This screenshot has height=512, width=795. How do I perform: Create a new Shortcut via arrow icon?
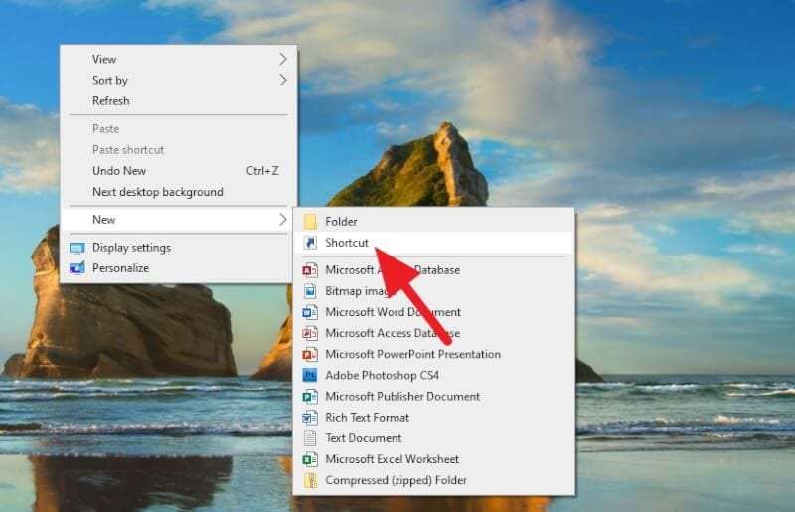click(x=310, y=243)
